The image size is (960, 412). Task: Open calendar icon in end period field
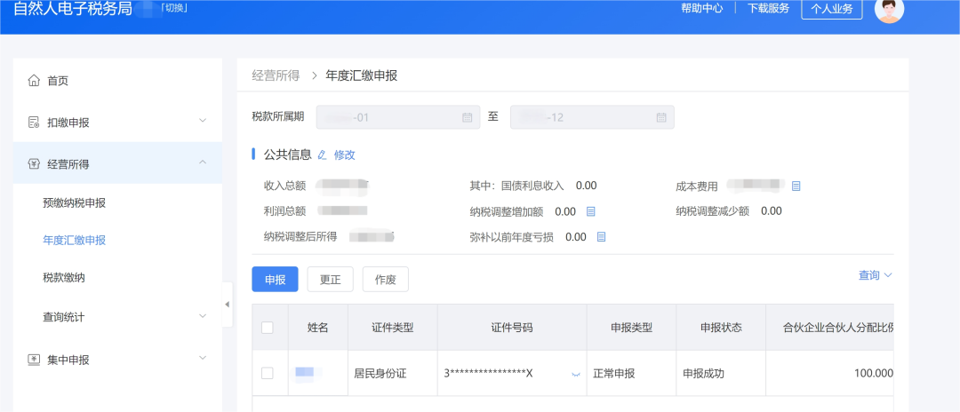pyautogui.click(x=661, y=117)
